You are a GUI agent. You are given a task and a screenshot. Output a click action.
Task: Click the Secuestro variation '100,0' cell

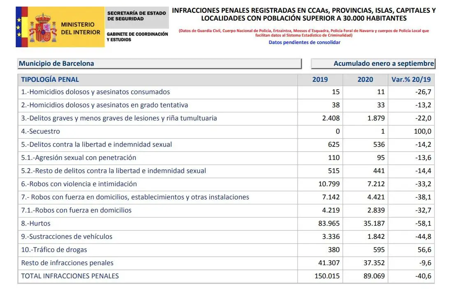point(411,132)
